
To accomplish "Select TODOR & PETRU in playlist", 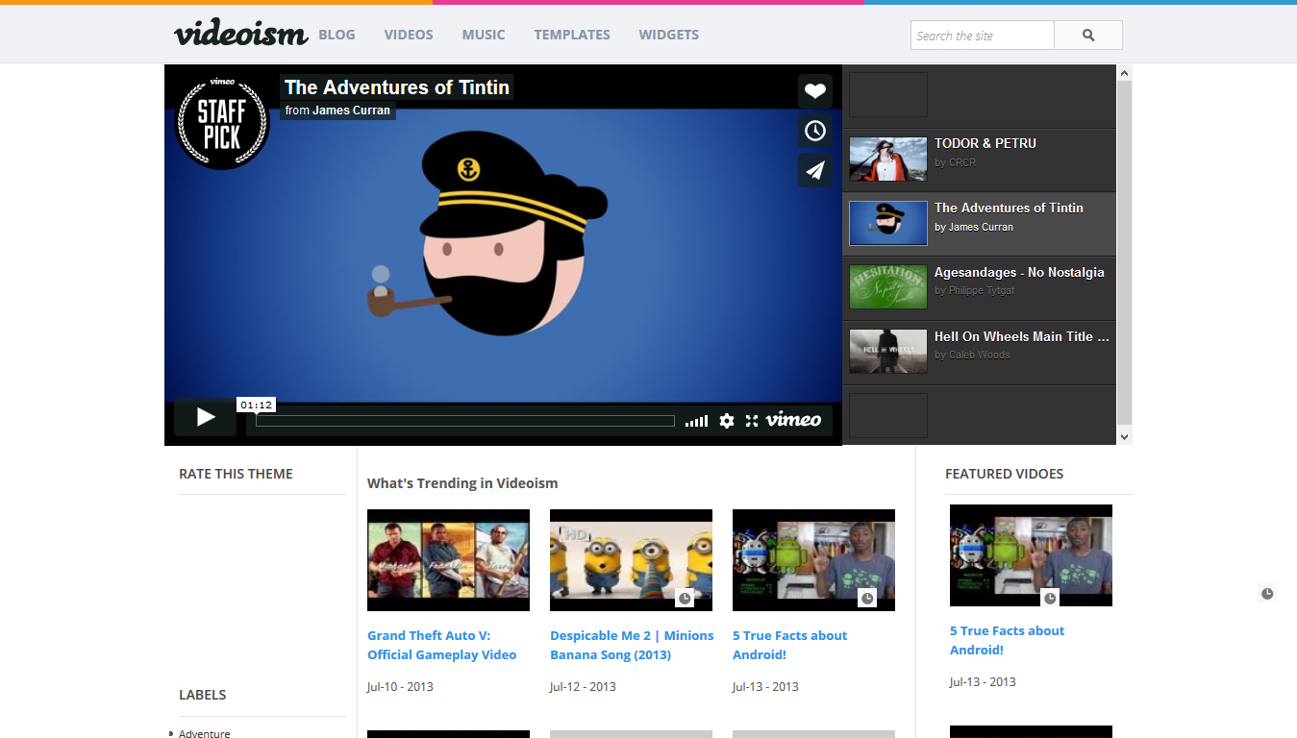I will [x=979, y=160].
